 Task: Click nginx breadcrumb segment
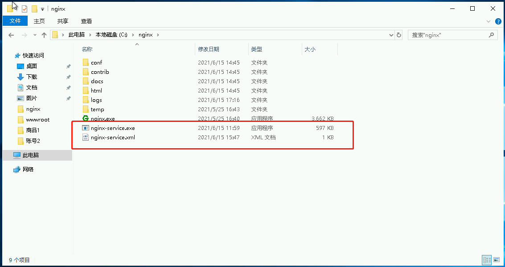[x=146, y=35]
